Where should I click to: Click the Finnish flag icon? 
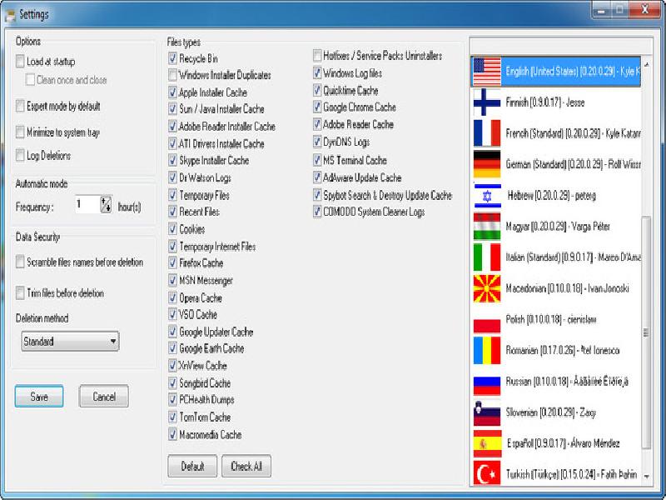click(487, 102)
